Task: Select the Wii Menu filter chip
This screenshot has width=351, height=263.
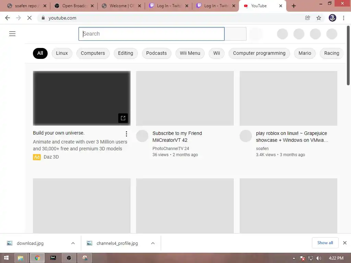Action: pos(190,53)
